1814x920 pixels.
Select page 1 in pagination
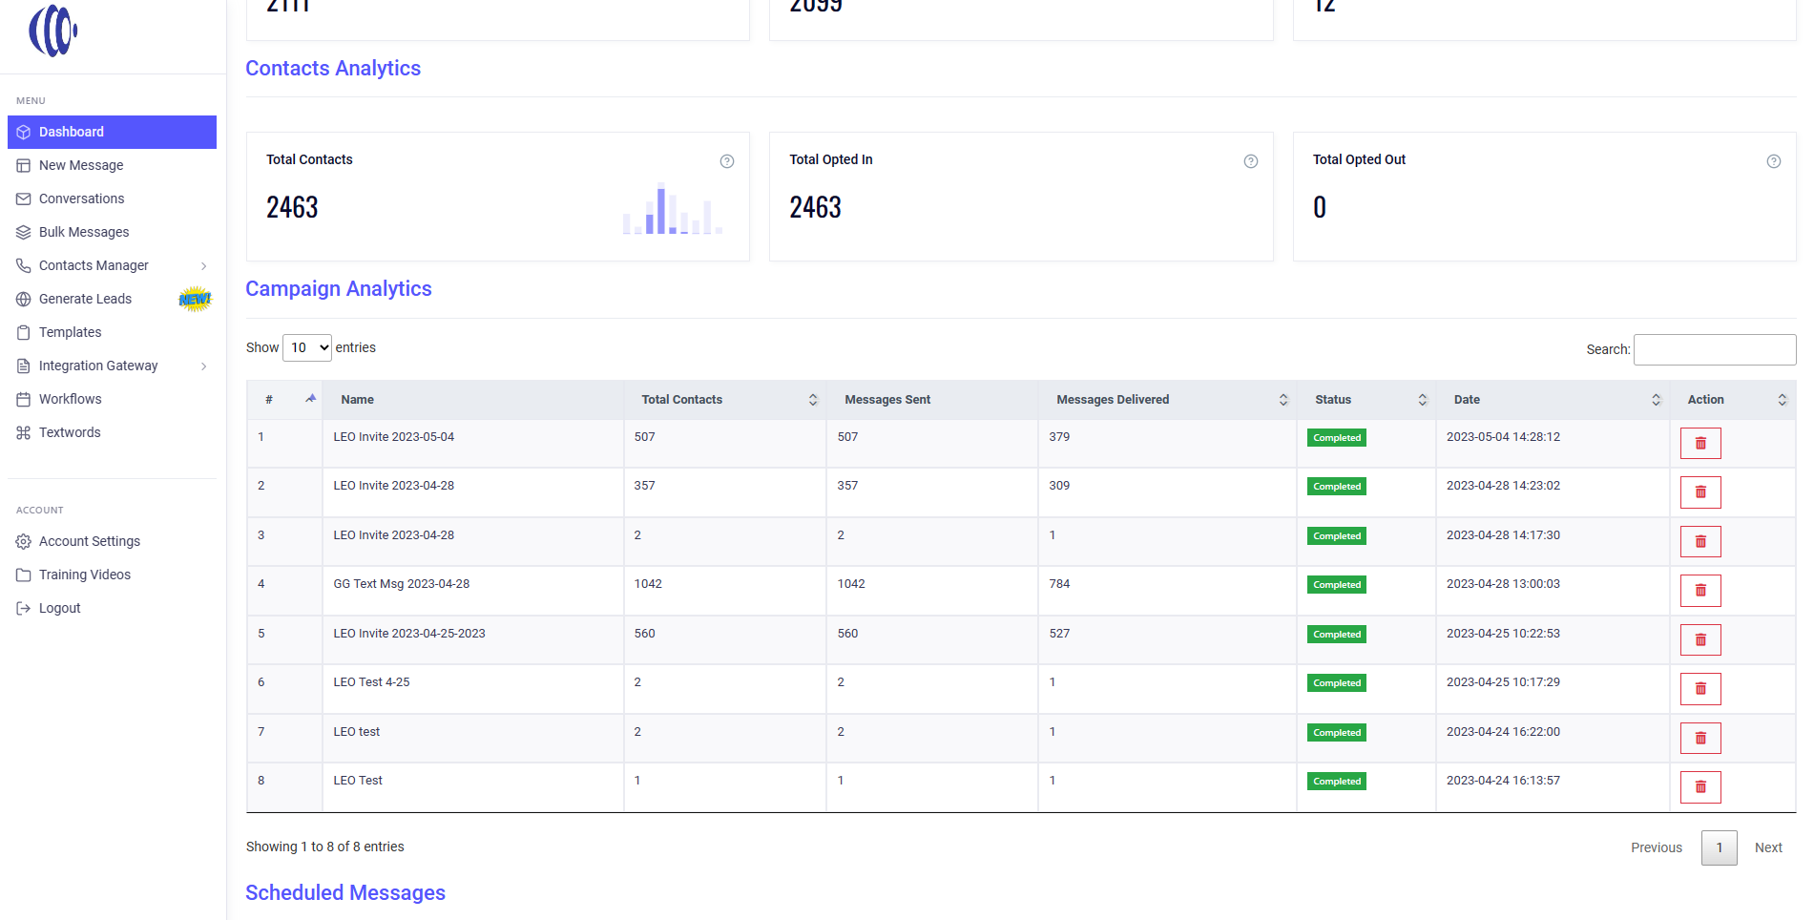[1720, 847]
